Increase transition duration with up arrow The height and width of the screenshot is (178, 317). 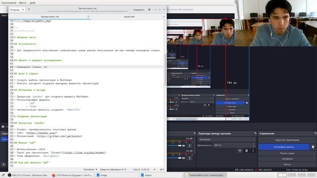click(254, 144)
